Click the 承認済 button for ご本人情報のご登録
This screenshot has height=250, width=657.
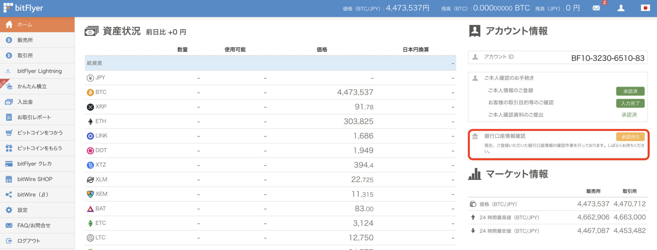(630, 91)
